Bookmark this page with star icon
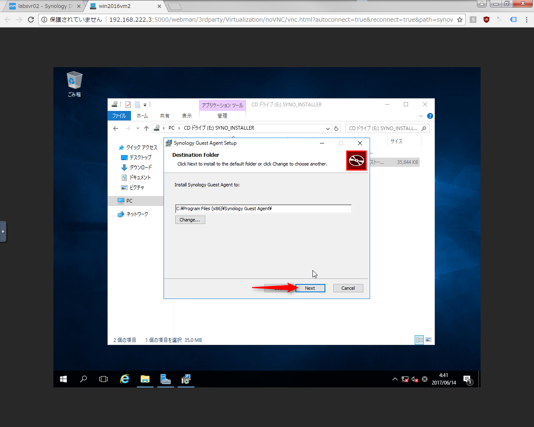534x427 pixels. click(x=460, y=20)
